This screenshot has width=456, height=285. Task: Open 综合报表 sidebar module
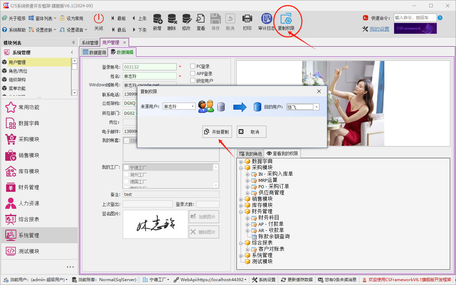coord(39,219)
